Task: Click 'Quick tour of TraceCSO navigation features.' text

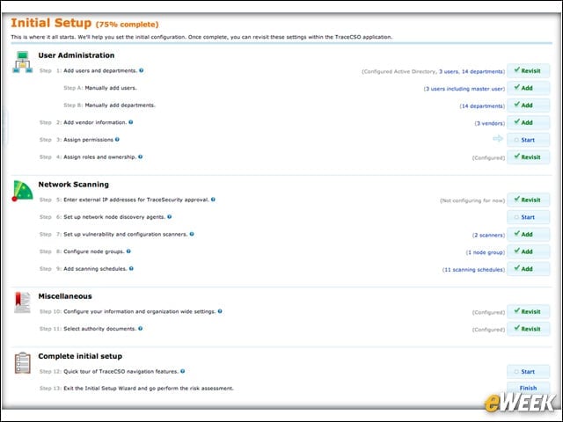Action: (x=121, y=371)
